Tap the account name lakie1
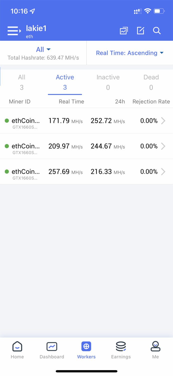The image size is (173, 376). click(36, 28)
